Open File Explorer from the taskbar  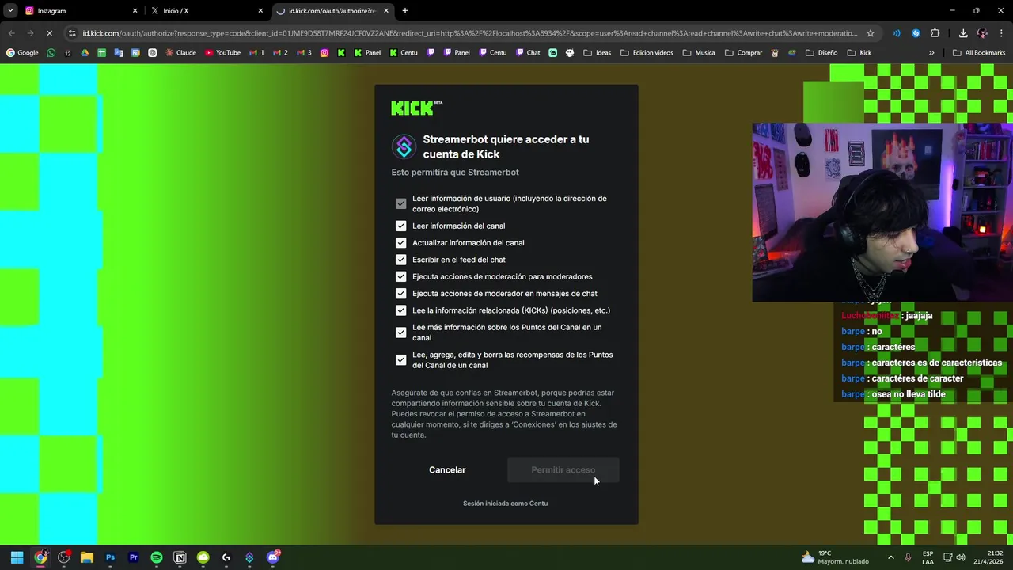click(x=87, y=557)
